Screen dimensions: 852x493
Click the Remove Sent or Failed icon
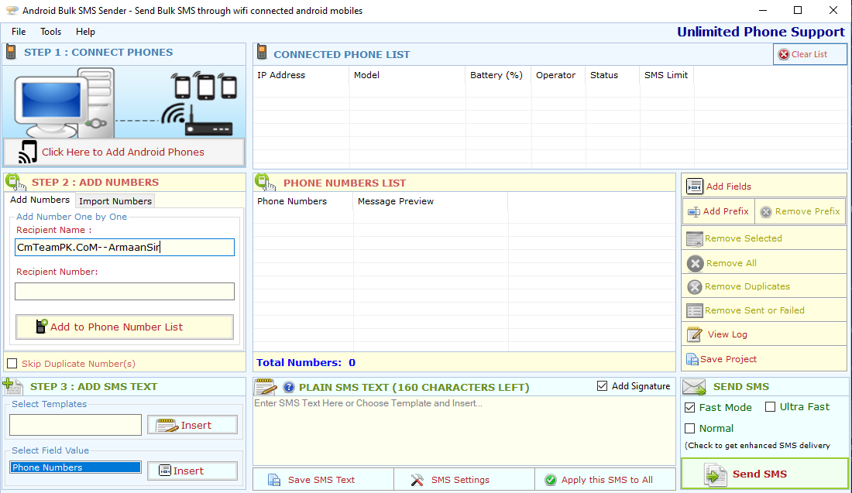(695, 310)
